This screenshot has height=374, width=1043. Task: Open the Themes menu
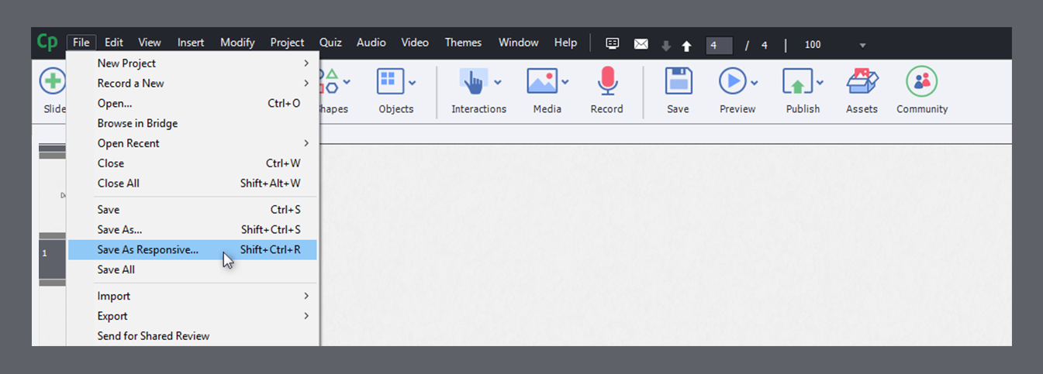463,43
